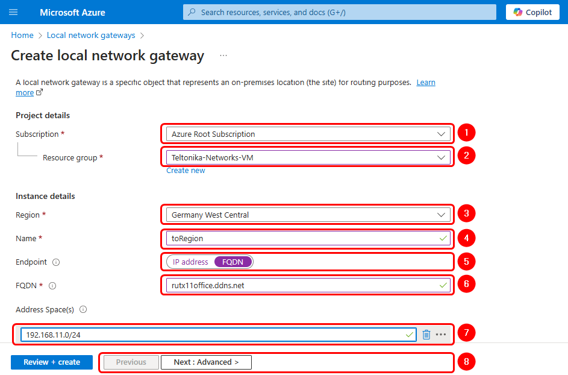Open more options for address space row
The width and height of the screenshot is (568, 375).
[x=442, y=335]
